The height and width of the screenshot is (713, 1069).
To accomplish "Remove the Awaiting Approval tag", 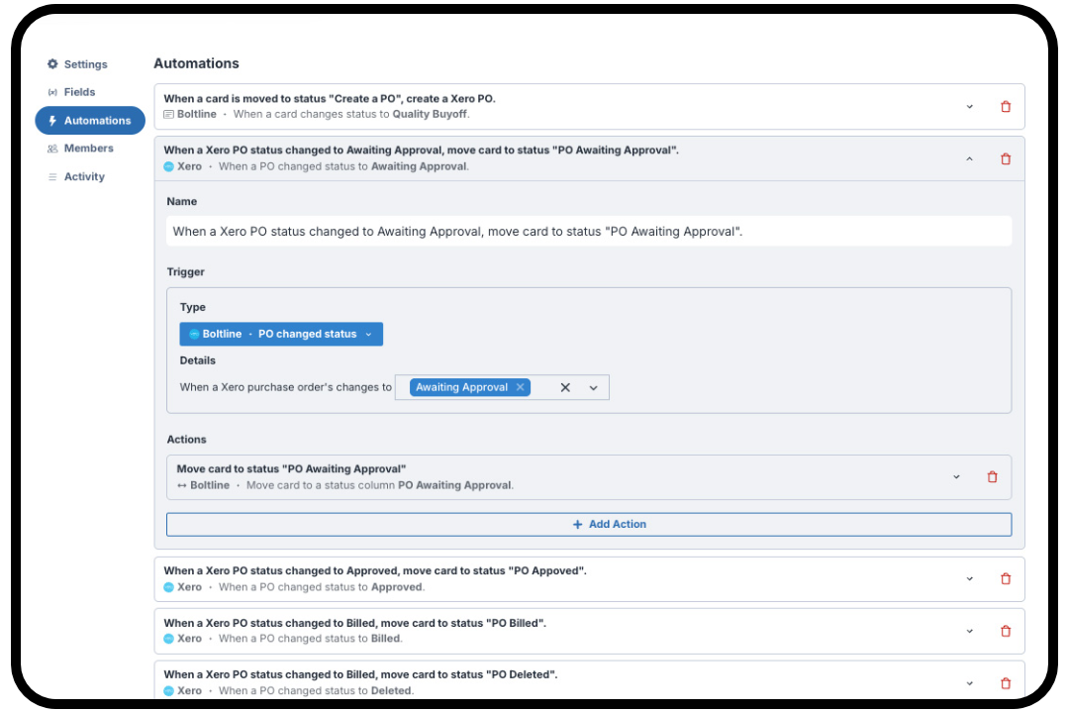I will click(521, 387).
